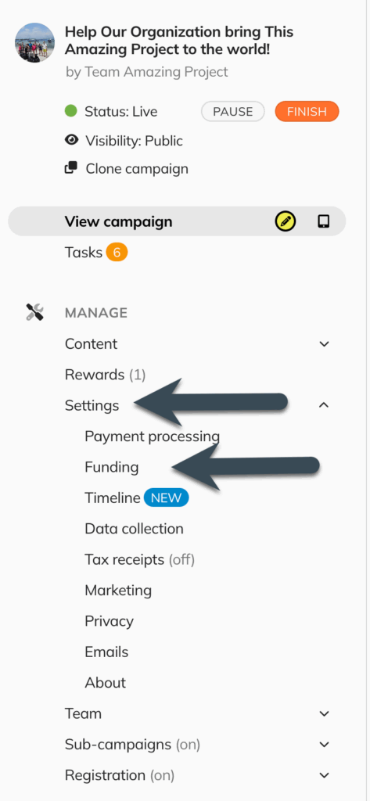
Task: Click the orange Tasks count badge
Action: click(117, 253)
